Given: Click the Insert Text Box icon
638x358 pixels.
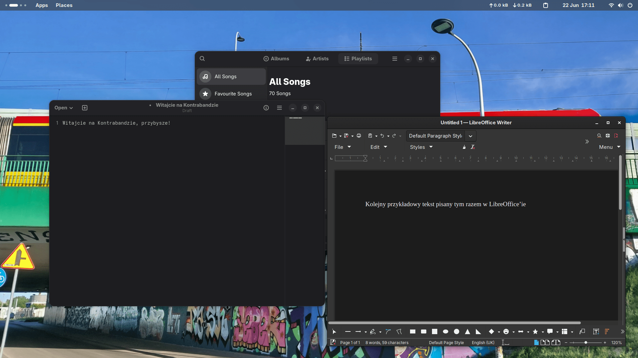Looking at the screenshot, I should coord(596,331).
